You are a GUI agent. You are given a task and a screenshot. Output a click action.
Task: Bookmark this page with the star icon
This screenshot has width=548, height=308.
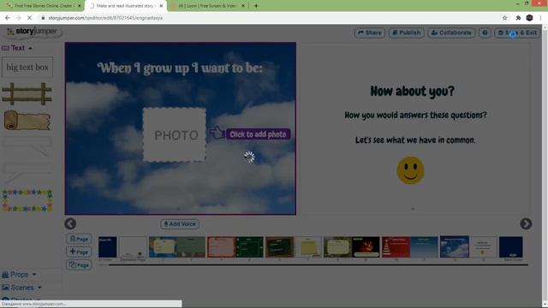tap(504, 18)
